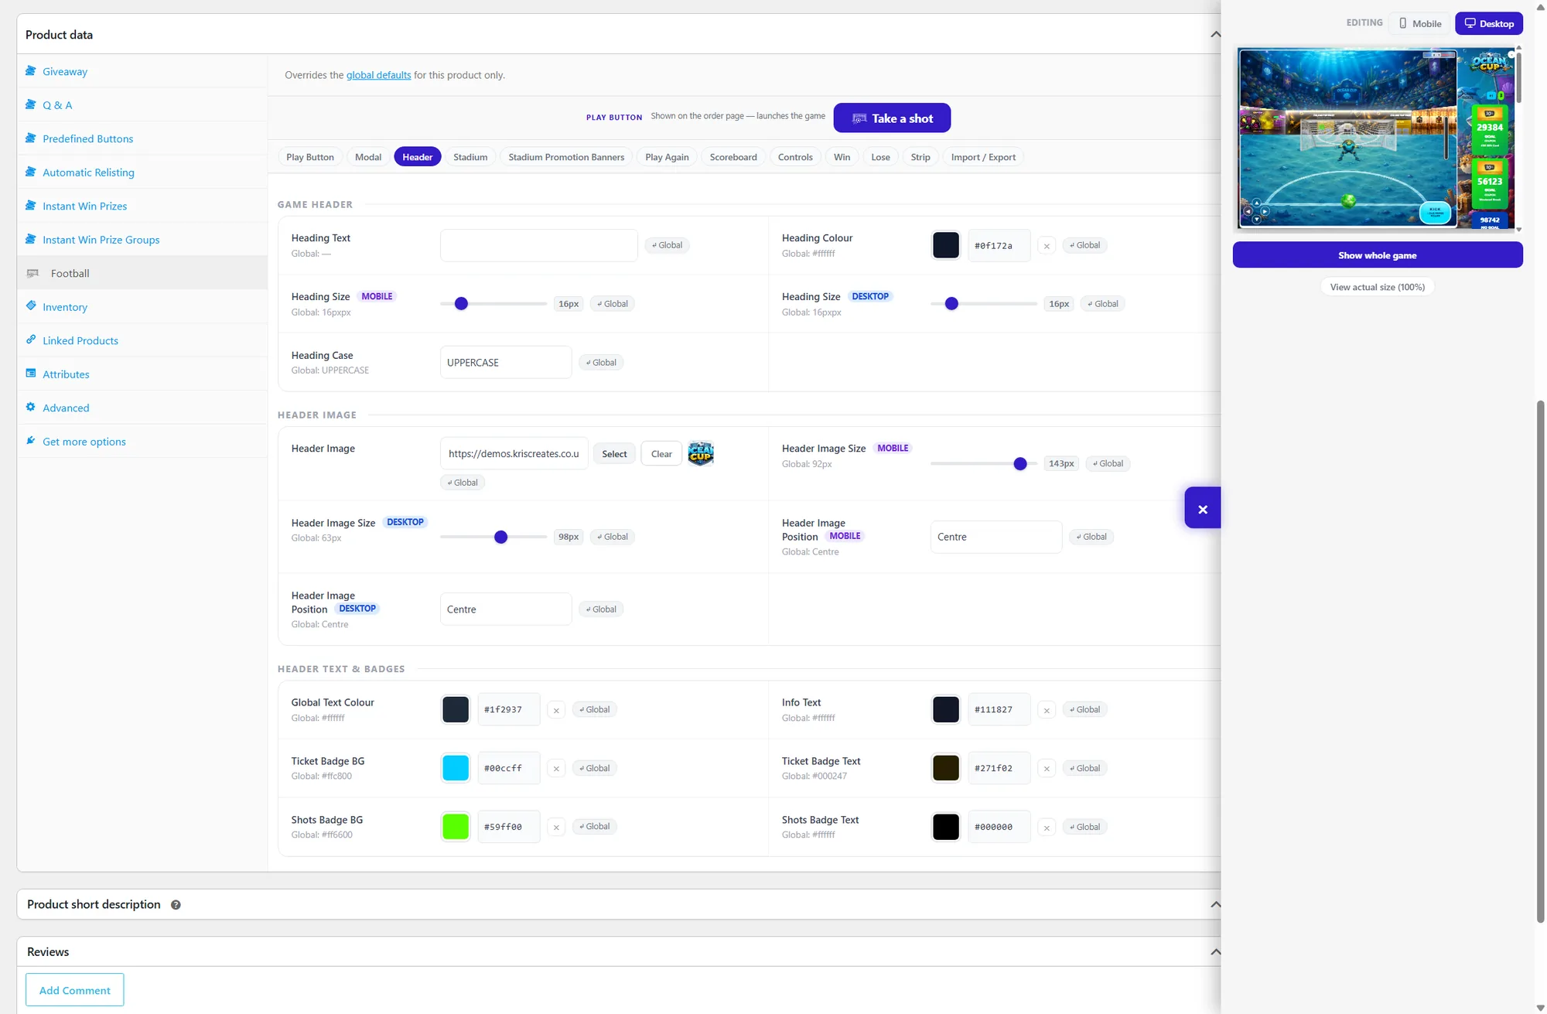Click Header Image Size Mobile slider handle

pos(1020,464)
